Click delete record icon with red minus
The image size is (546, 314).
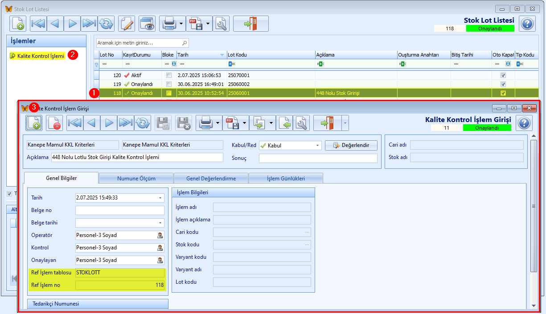[x=54, y=122]
